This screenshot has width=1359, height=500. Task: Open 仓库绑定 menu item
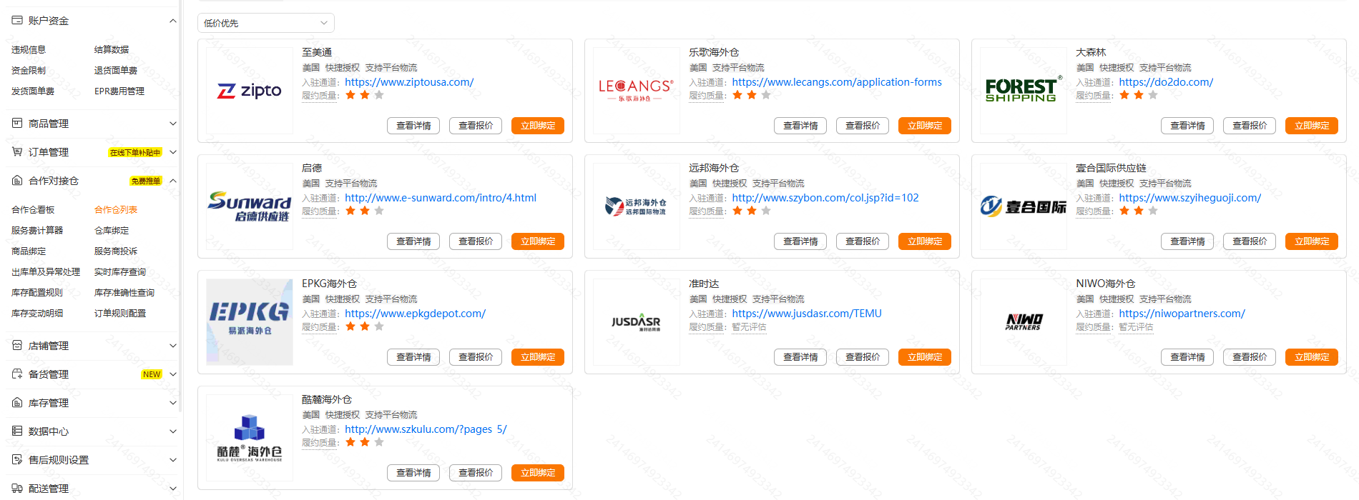(112, 230)
